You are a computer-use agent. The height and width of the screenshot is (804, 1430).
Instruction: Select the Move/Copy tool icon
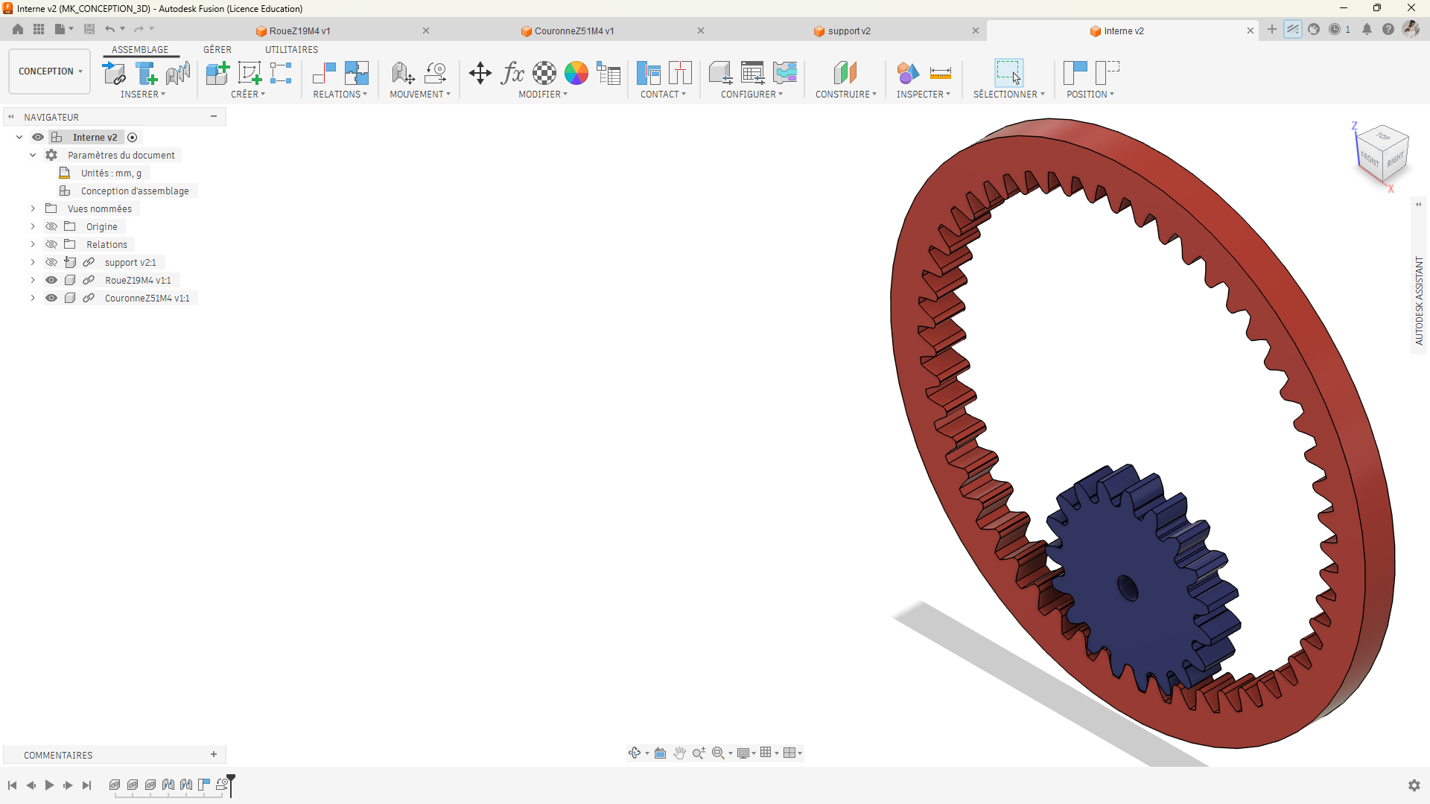click(480, 73)
